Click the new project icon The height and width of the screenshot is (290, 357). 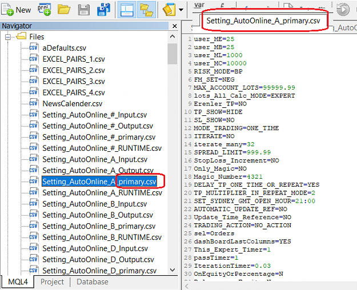44,10
